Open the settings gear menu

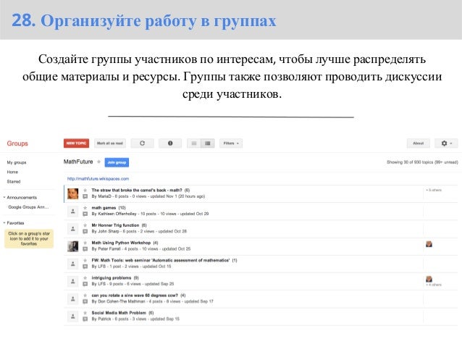446,143
